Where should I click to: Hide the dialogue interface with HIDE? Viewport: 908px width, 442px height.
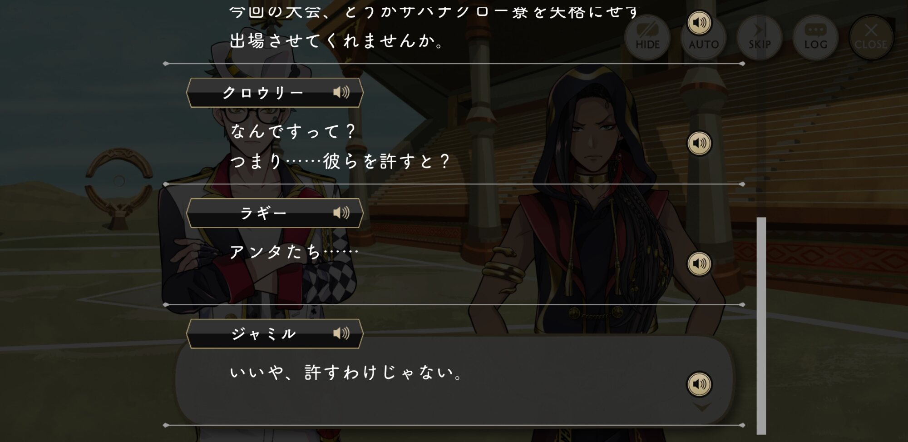coord(647,37)
